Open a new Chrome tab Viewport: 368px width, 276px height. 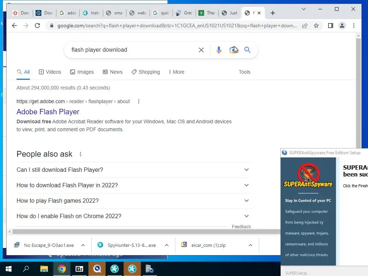[x=272, y=13]
